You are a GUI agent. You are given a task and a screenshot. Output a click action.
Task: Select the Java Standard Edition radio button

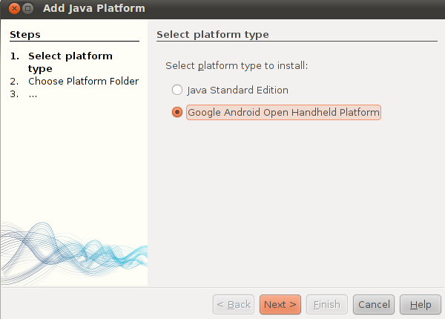click(177, 90)
